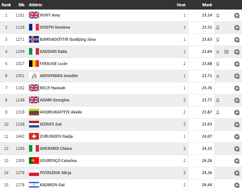This screenshot has width=242, height=191.
Task: Click Lithuania flag next to ANDRIUKAITYTE Akvile
Action: click(34, 112)
